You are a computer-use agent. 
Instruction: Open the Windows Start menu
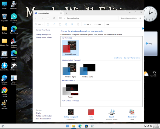[x=67, y=126]
